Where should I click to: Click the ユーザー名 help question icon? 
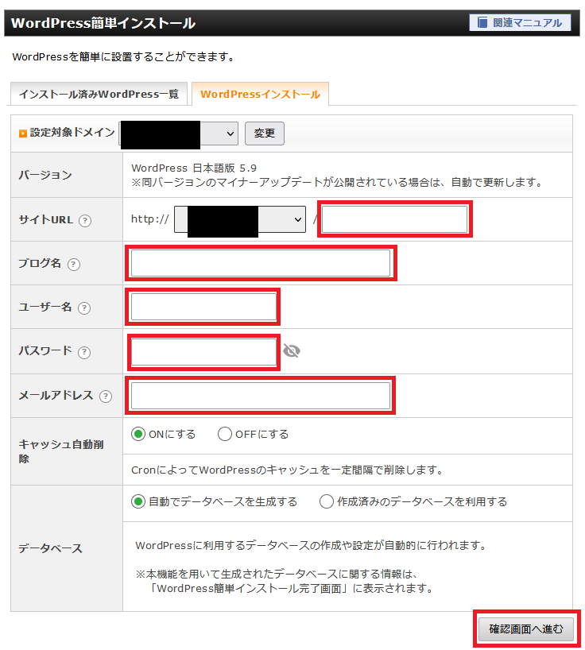point(84,308)
